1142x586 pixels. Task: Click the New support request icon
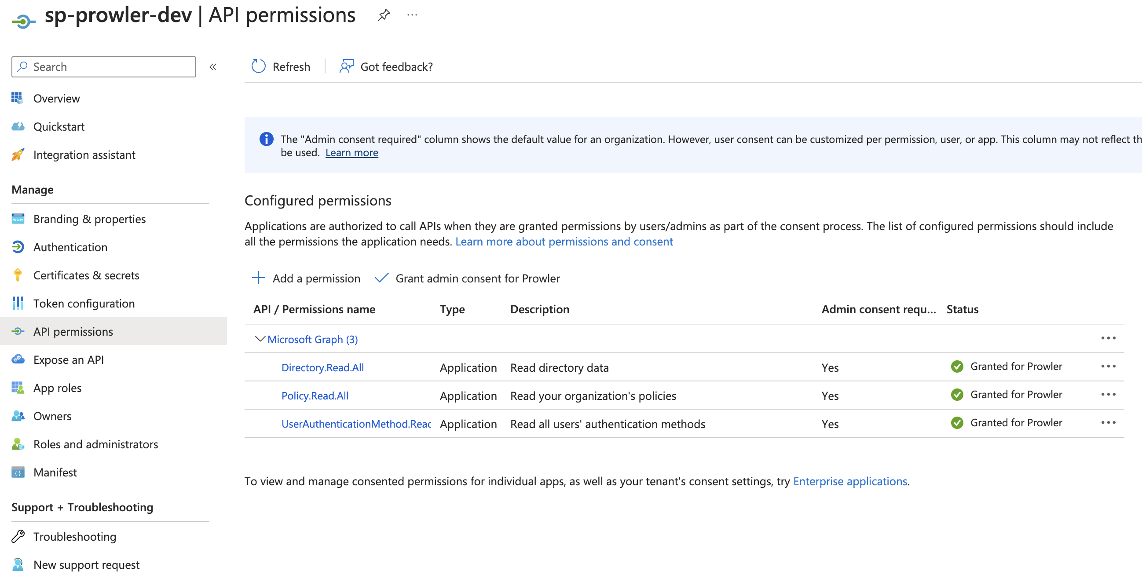click(x=18, y=564)
